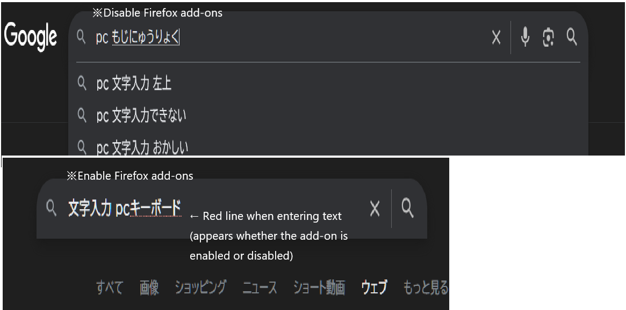Clear the top search box text
This screenshot has width=626, height=310.
[496, 38]
